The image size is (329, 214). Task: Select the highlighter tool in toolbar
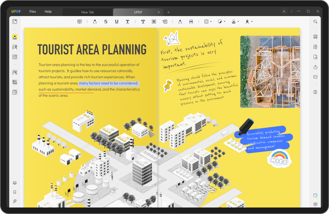(95, 22)
